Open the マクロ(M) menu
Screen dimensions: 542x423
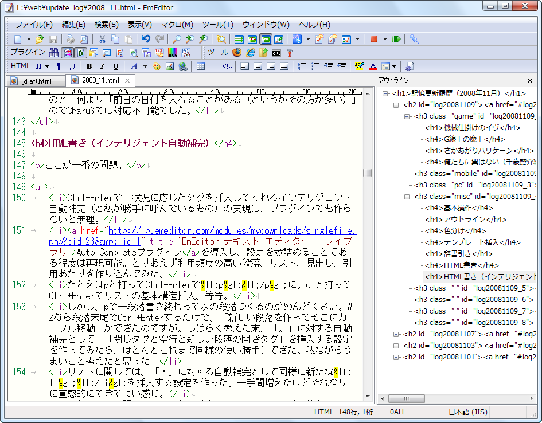point(177,25)
